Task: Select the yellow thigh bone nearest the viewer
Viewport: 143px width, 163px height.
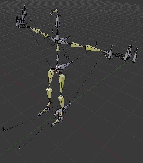Action: tap(62, 84)
